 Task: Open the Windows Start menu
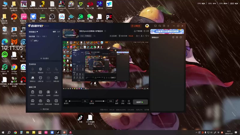click(3, 132)
